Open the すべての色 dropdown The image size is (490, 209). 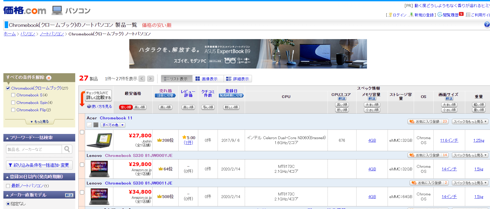point(113,125)
